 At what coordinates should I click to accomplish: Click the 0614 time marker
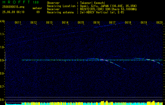click(65, 22)
